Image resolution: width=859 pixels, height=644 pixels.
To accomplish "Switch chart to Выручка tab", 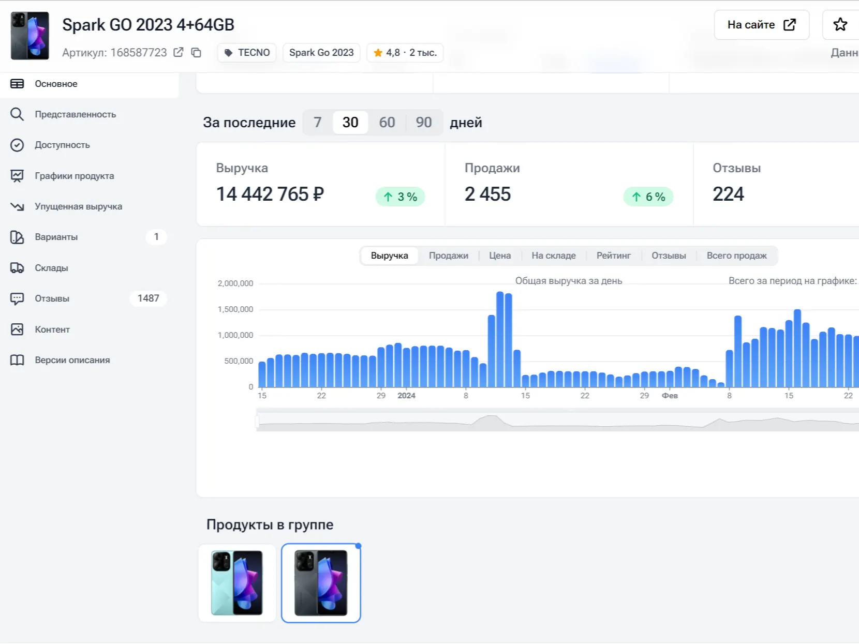I will [390, 256].
